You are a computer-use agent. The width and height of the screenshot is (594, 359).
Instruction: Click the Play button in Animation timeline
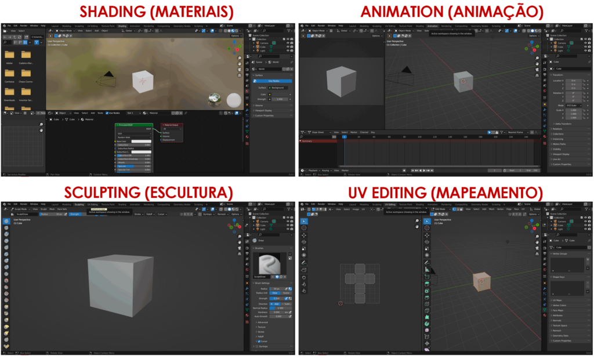click(x=424, y=171)
